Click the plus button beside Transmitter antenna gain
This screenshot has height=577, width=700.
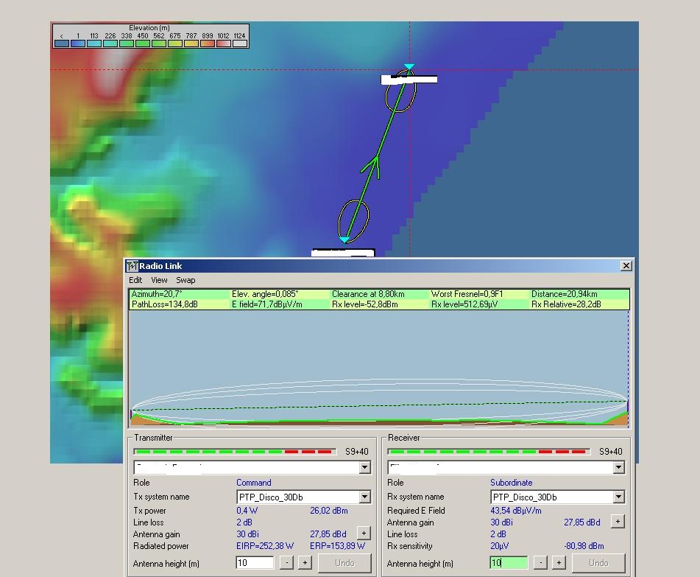364,534
